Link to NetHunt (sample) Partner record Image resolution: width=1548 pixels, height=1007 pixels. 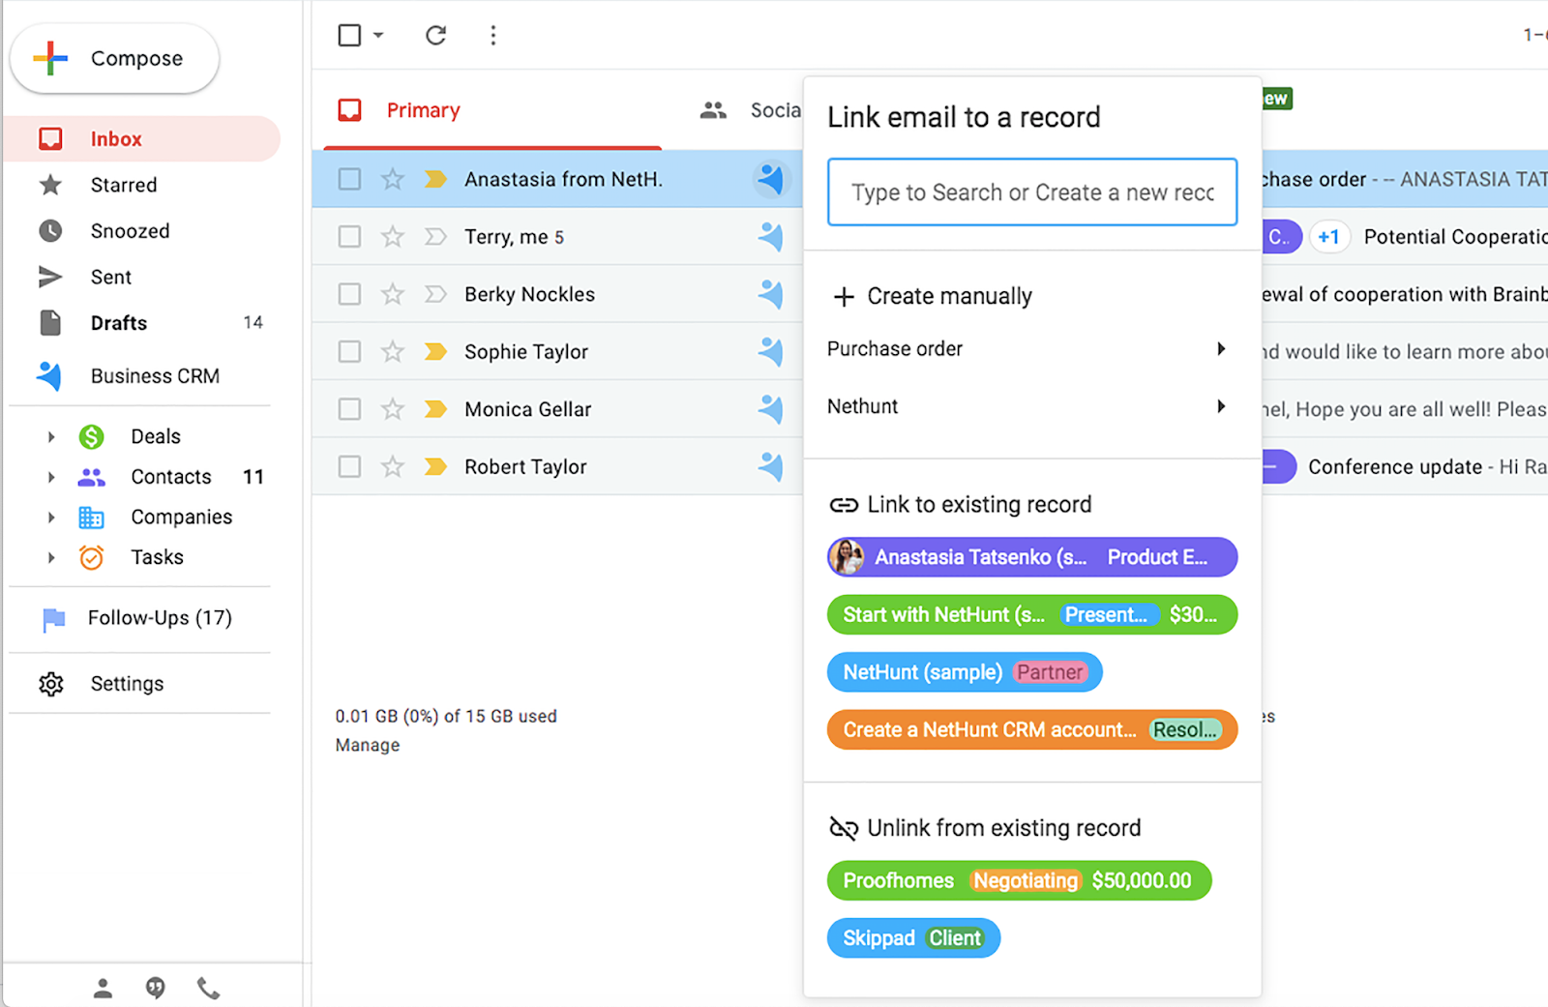(965, 672)
